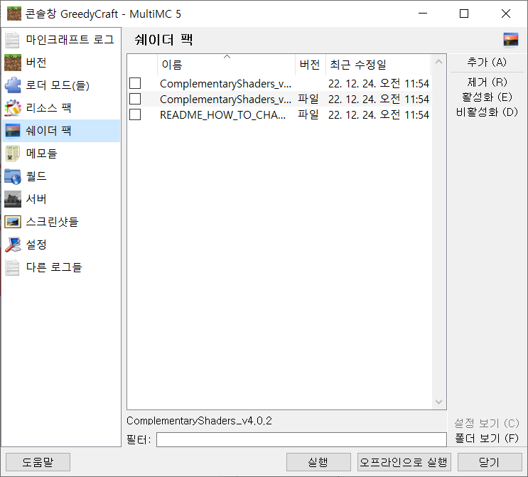Click the 추가 (A) button
528x477 pixels.
[x=487, y=63]
